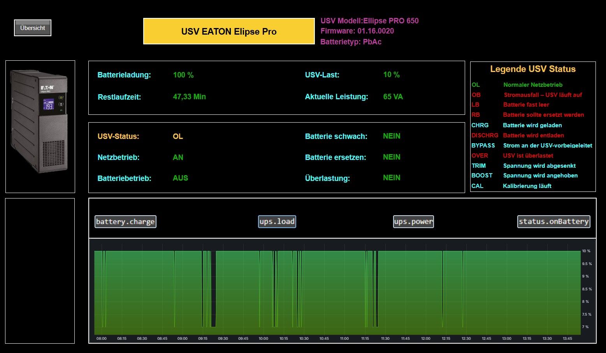Display the ups.power series
606x353 pixels.
(413, 221)
